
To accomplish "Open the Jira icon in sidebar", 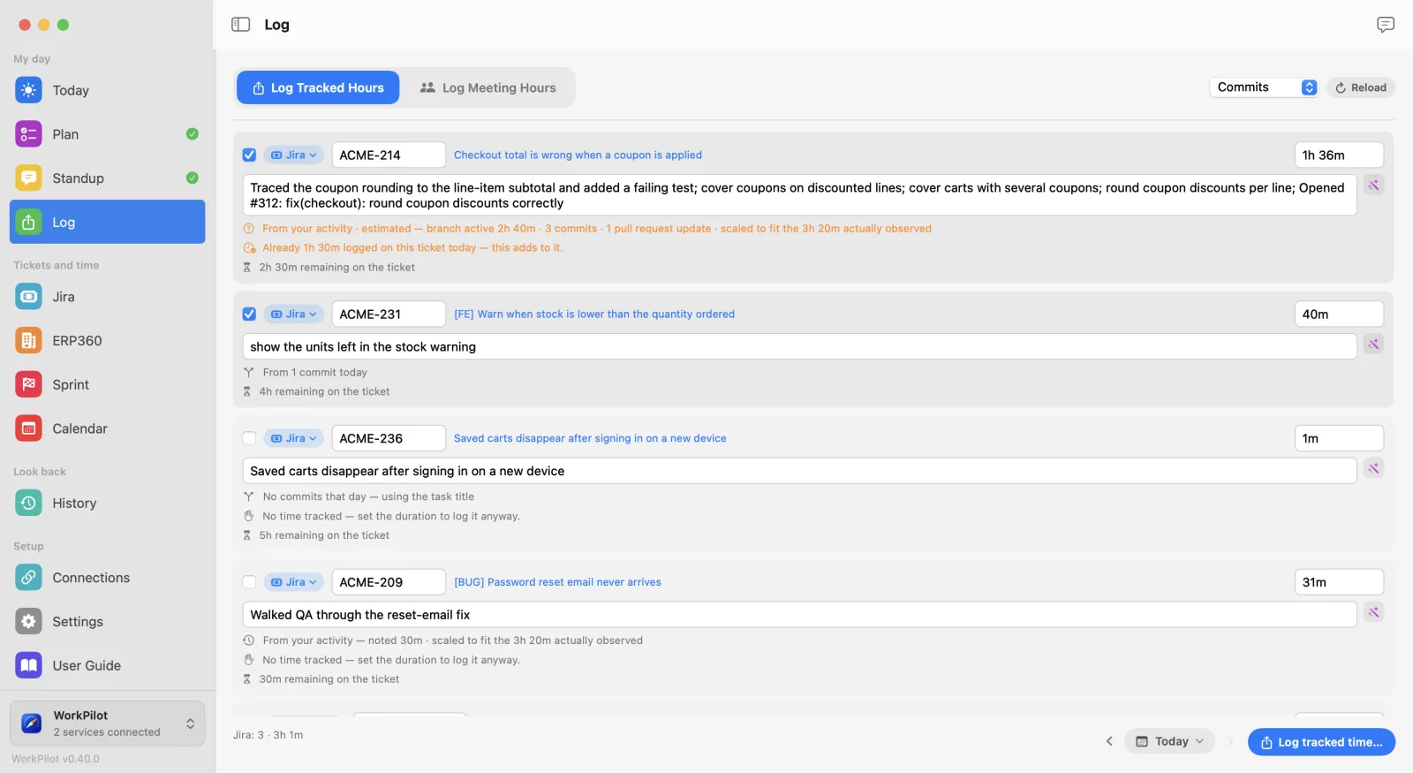I will (x=28, y=297).
